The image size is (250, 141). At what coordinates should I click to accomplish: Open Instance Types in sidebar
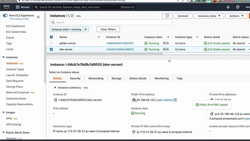point(15,69)
